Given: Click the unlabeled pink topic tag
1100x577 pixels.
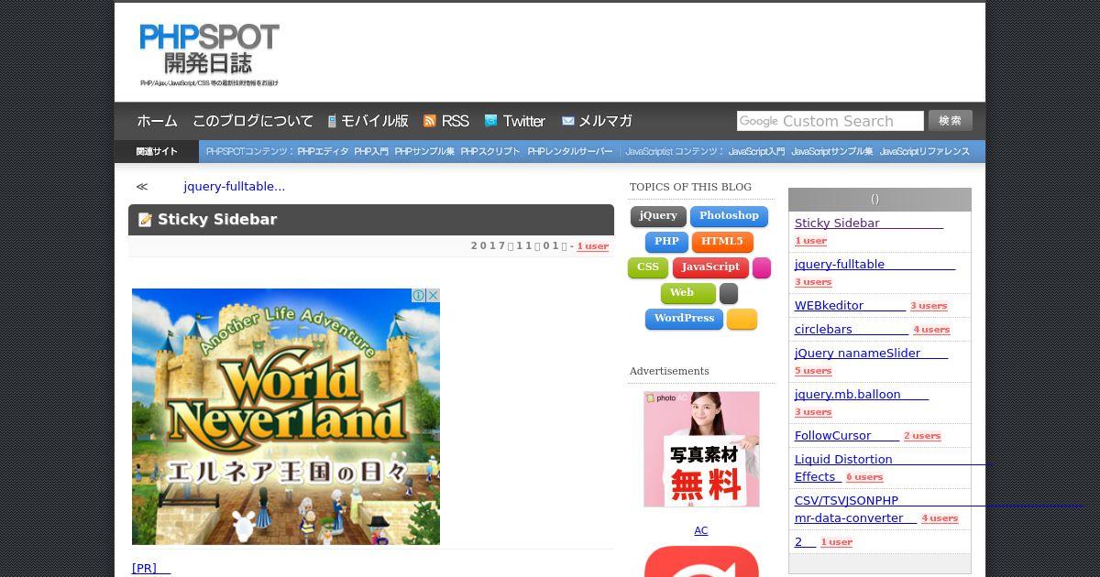Looking at the screenshot, I should (x=762, y=267).
